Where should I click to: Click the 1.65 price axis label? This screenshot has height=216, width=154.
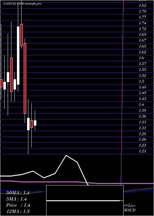pos(142,46)
